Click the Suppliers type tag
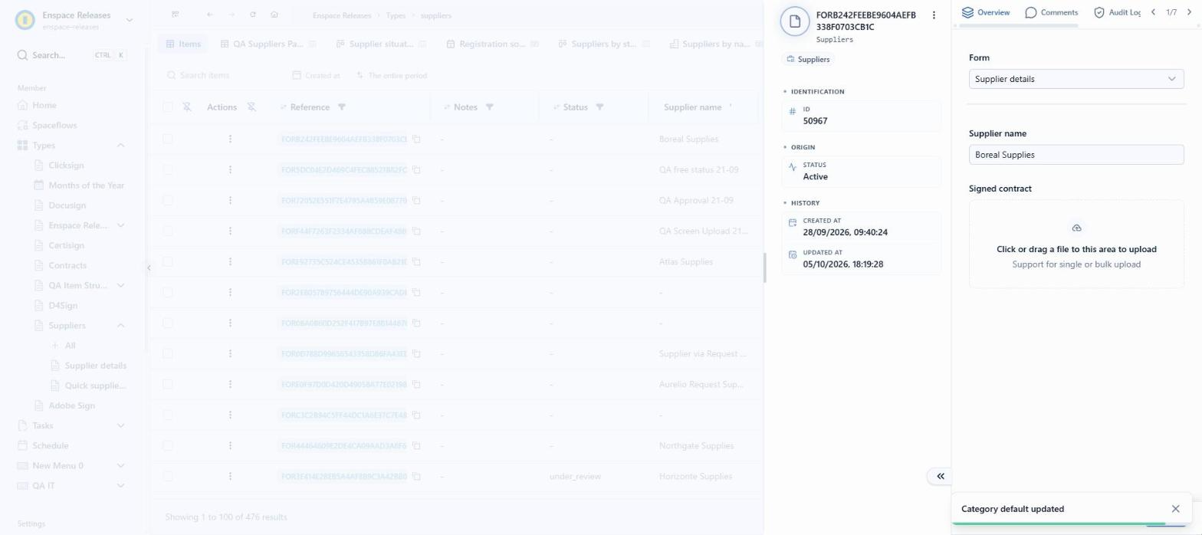The width and height of the screenshot is (1202, 535). (x=808, y=59)
